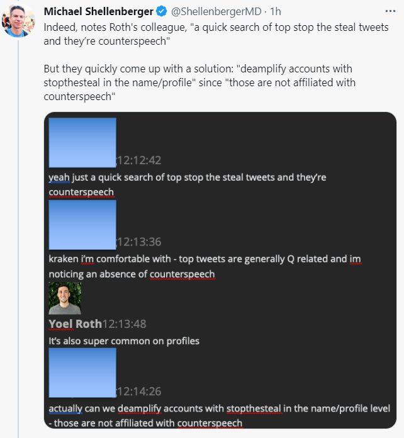
Task: Click the Yoel Roth name in the chat
Action: click(x=75, y=324)
